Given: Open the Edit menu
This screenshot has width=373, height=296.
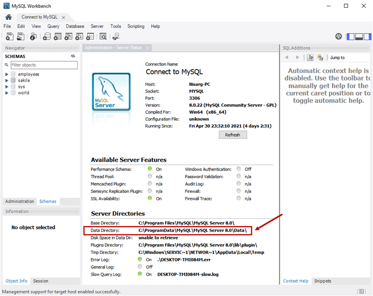Looking at the screenshot, I should 21,26.
